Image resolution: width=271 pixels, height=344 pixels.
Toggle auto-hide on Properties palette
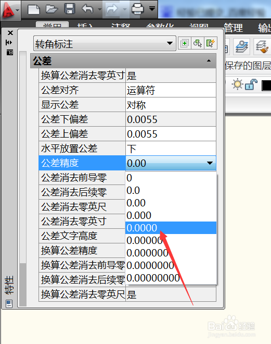point(9,42)
